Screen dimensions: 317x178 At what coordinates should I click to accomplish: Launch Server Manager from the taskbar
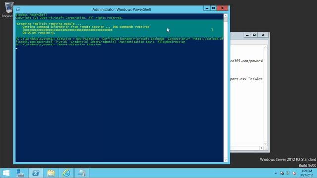20,173
